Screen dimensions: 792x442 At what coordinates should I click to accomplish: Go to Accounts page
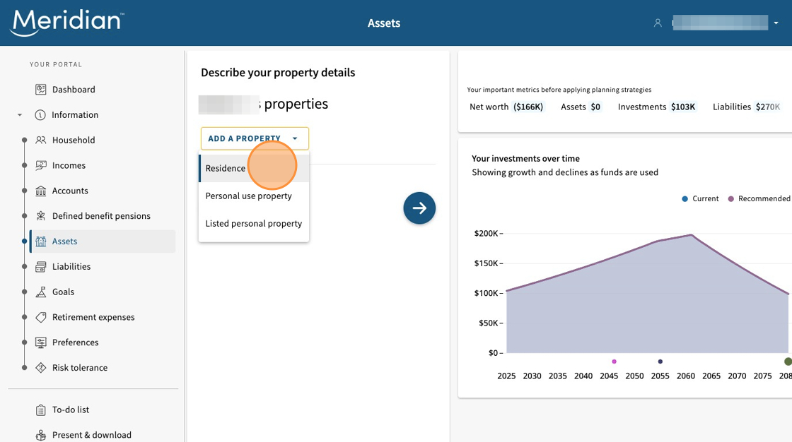(70, 191)
